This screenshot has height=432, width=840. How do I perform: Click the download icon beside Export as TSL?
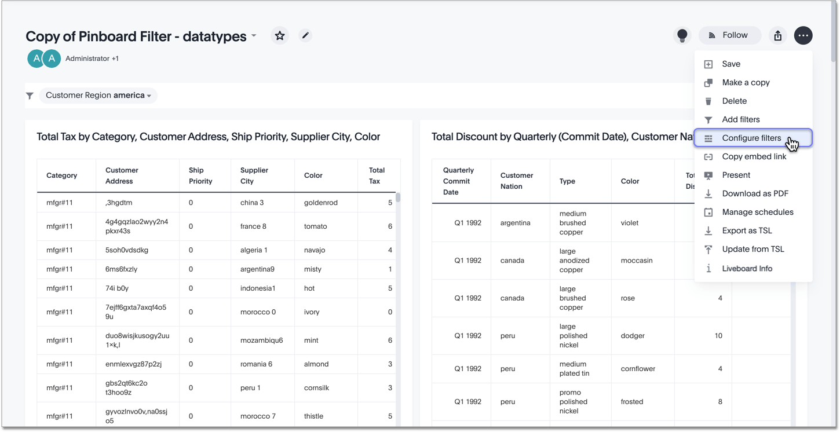tap(708, 230)
